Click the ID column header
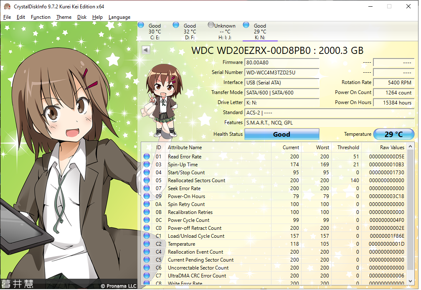The height and width of the screenshot is (290, 421). [x=159, y=148]
